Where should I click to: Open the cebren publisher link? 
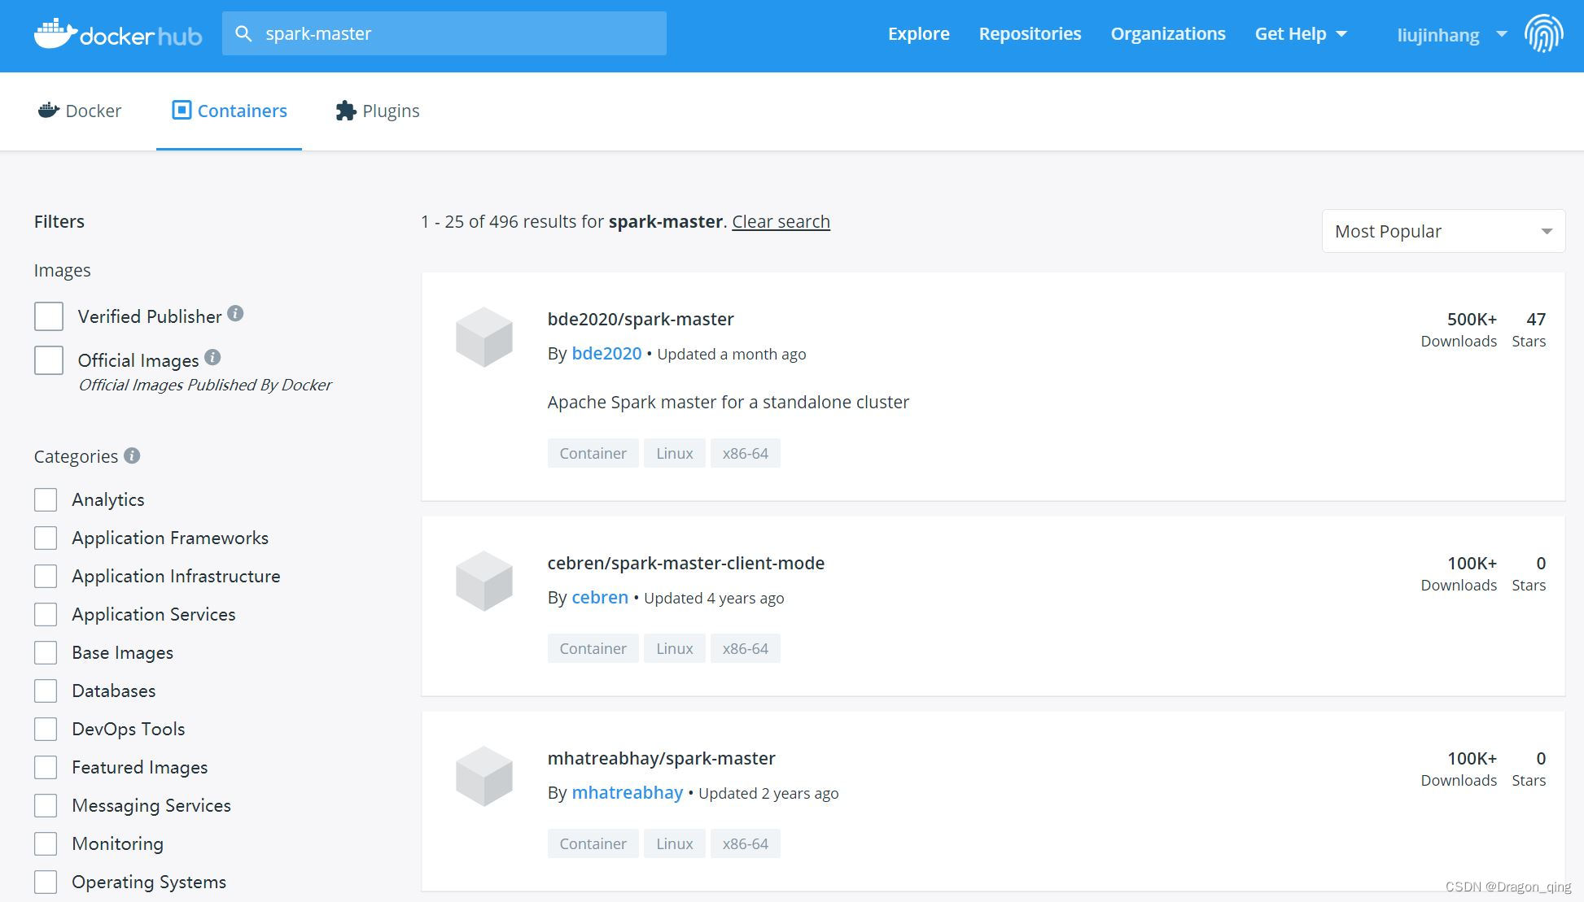[x=600, y=597]
